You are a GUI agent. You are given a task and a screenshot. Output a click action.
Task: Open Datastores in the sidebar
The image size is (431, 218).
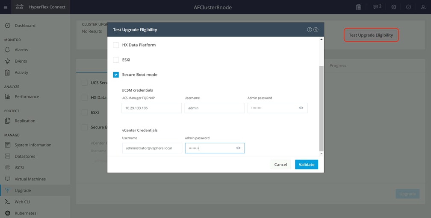[x=25, y=156]
